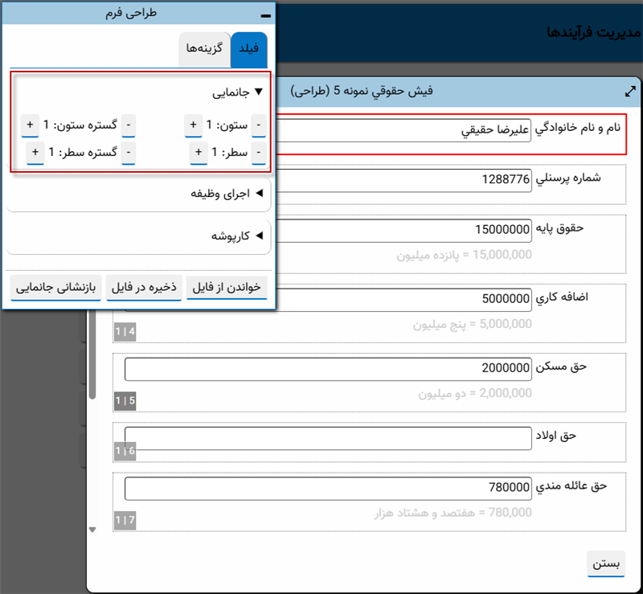
Task: Decrease the ستون (column) value with minus
Action: click(x=258, y=125)
